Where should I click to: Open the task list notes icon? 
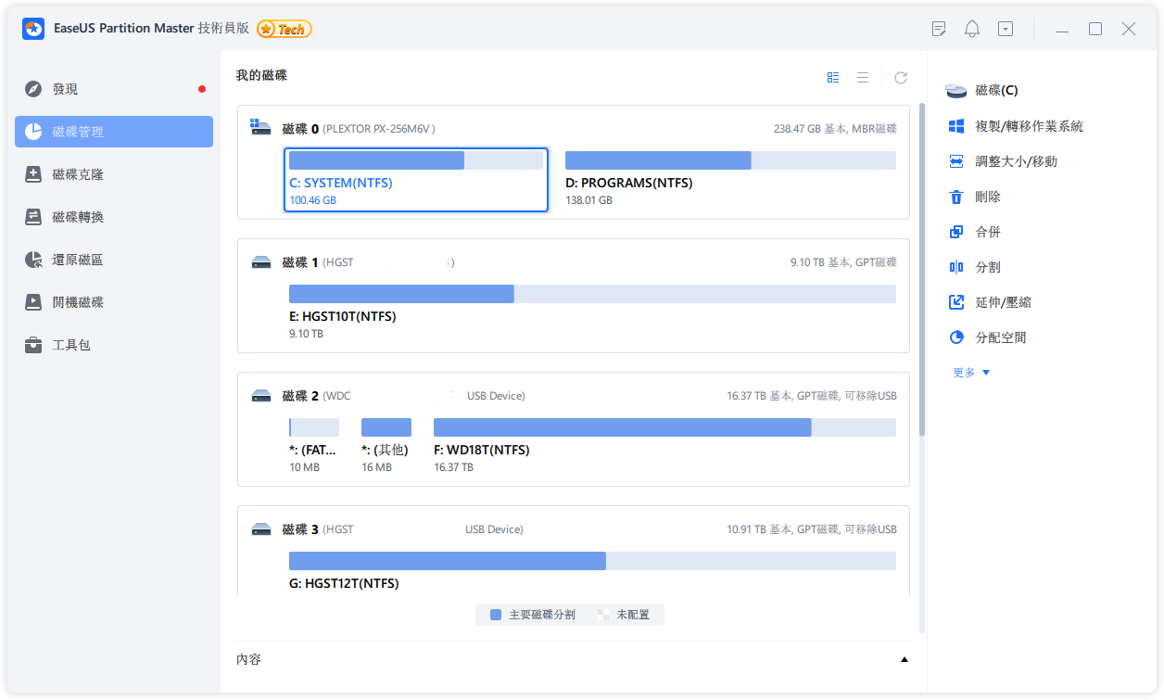click(x=939, y=29)
